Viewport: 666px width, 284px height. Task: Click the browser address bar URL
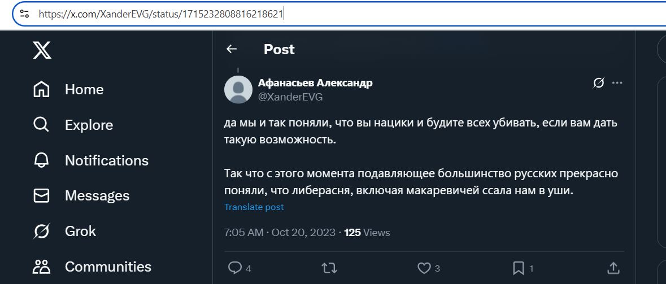coord(160,14)
